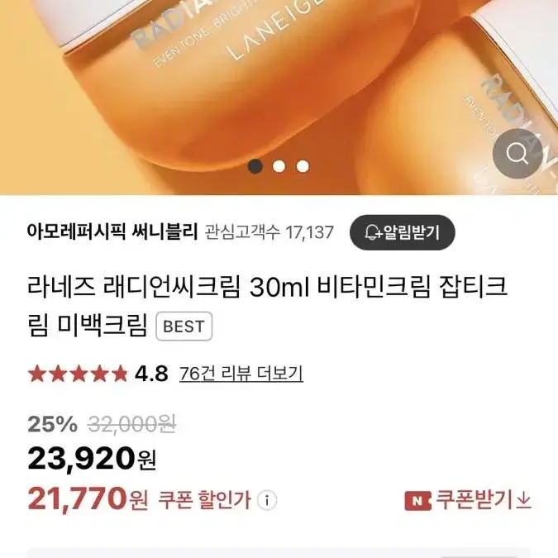
Task: Select the first carousel dot indicator
Action: pyautogui.click(x=255, y=166)
